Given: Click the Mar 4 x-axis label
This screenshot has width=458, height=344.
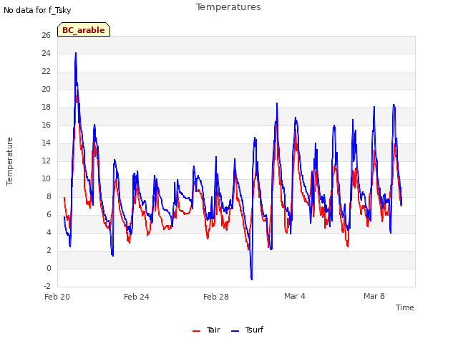Looking at the screenshot, I should click(x=295, y=296).
